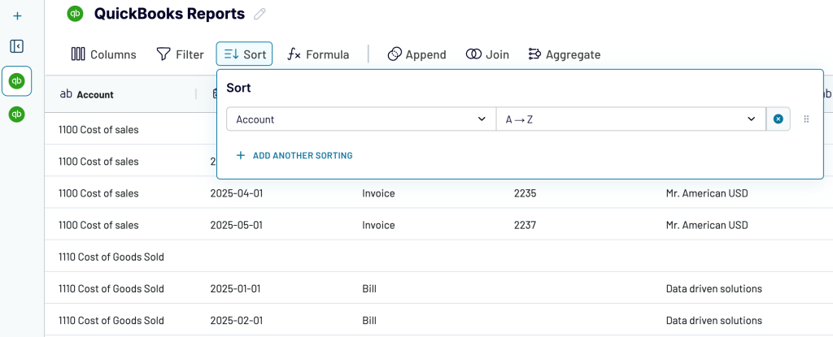The image size is (833, 337).
Task: Select 1110 Cost of Goods Sold in 2025-01-01 row
Action: point(111,289)
